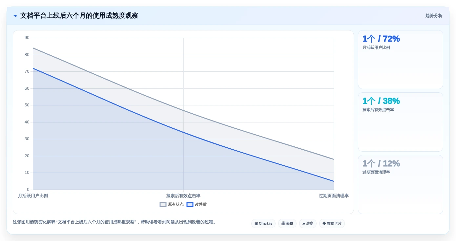
Task: Click the 原有状态 legend label
Action: (x=176, y=205)
